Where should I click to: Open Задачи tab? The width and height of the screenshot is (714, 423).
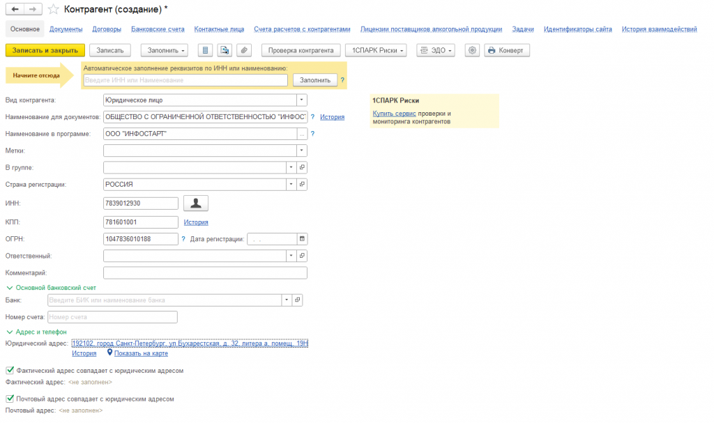click(523, 29)
